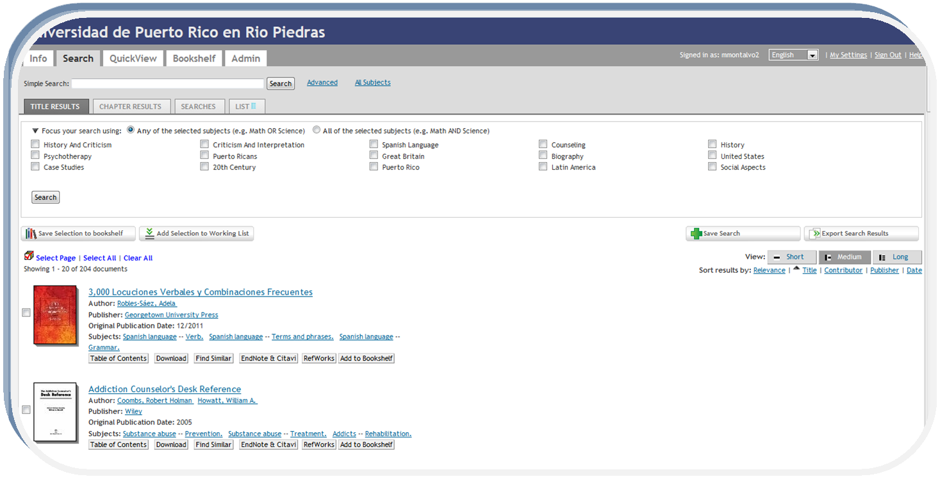Switch to Short view layout icon
The height and width of the screenshot is (479, 940).
click(x=777, y=257)
